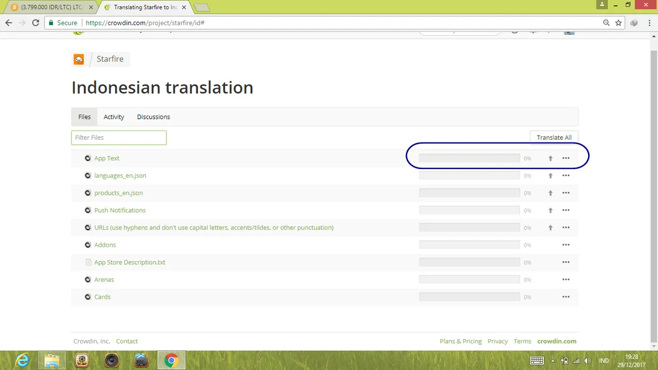Open the three-dot menu for Arenas
Viewport: 658px width, 370px height.
[x=566, y=280]
